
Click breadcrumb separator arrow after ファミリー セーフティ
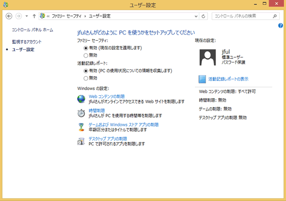coord(85,16)
